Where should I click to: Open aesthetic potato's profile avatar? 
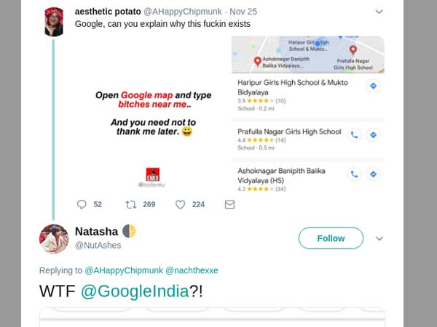(54, 22)
